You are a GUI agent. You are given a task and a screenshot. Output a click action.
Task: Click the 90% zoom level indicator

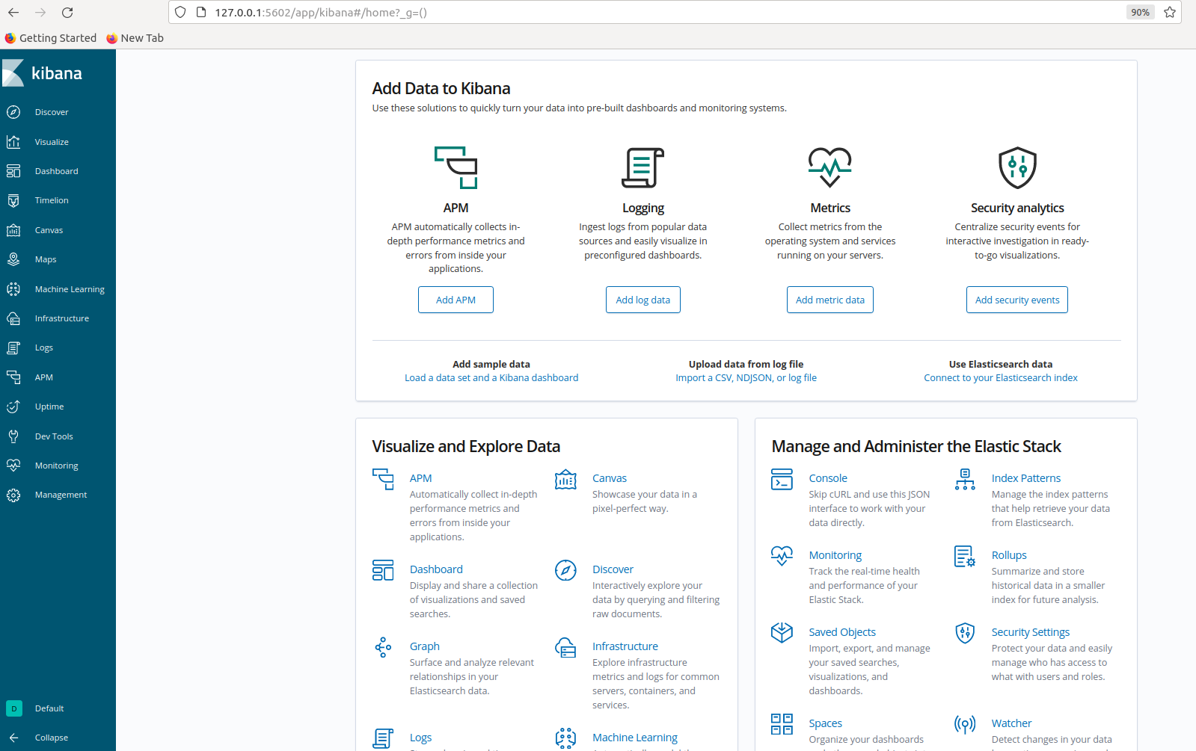(x=1140, y=12)
